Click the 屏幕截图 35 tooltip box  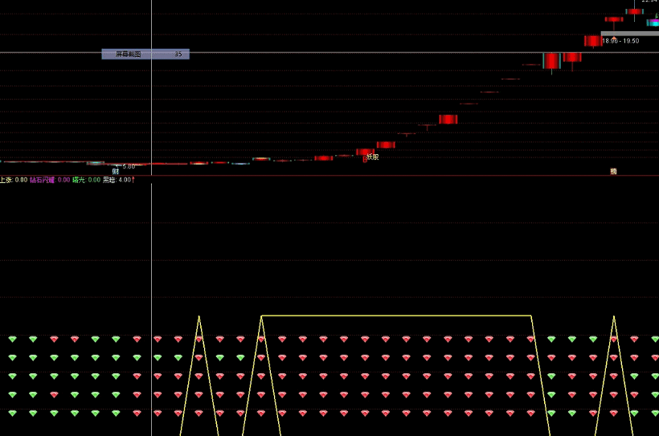click(145, 54)
